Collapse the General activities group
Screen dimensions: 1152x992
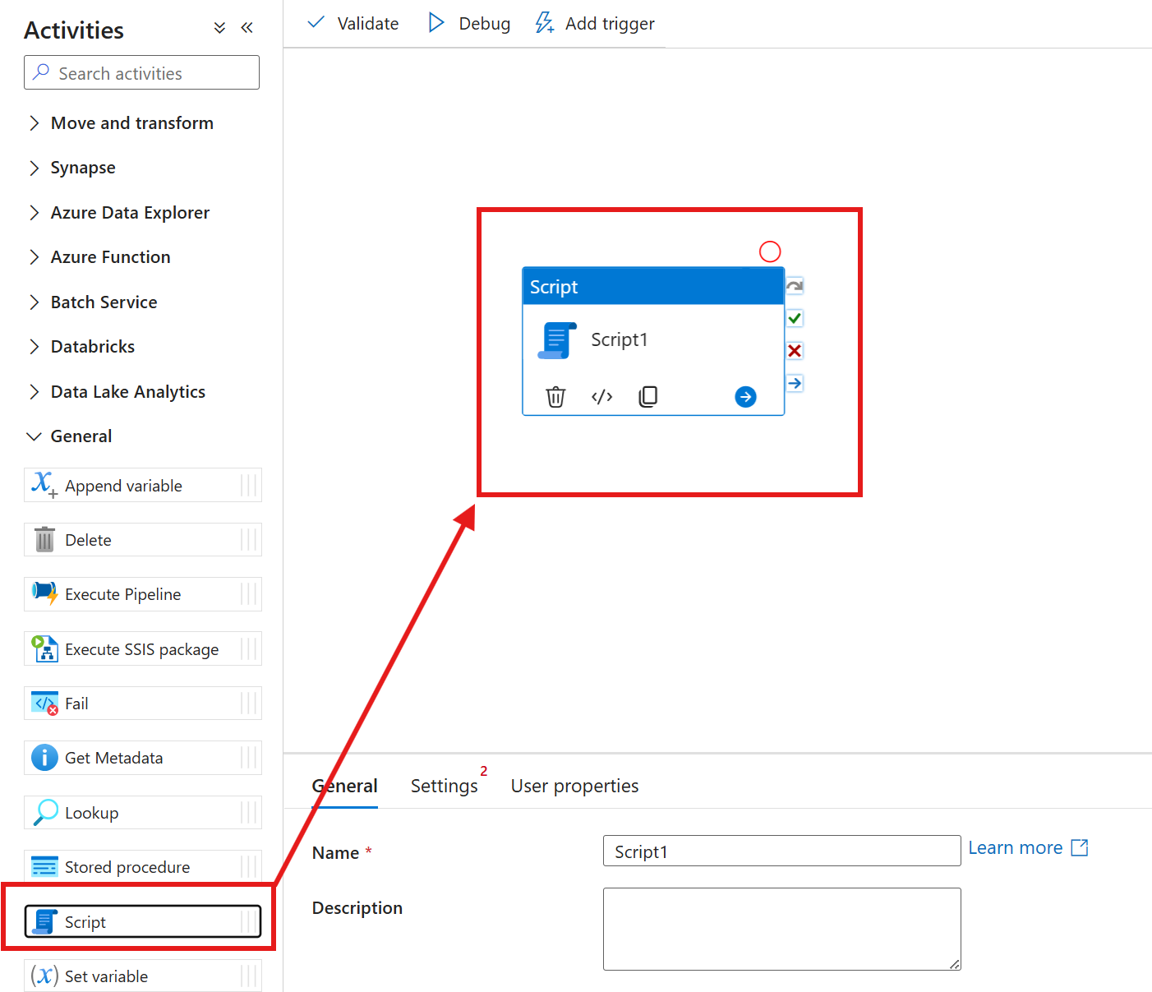tap(70, 436)
